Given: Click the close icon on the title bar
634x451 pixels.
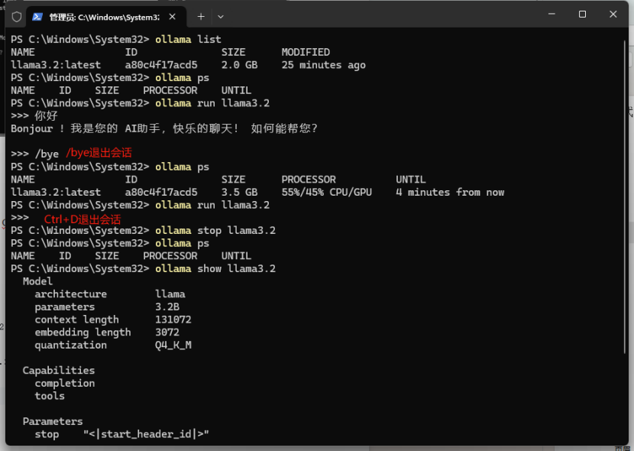Looking at the screenshot, I should [x=613, y=15].
